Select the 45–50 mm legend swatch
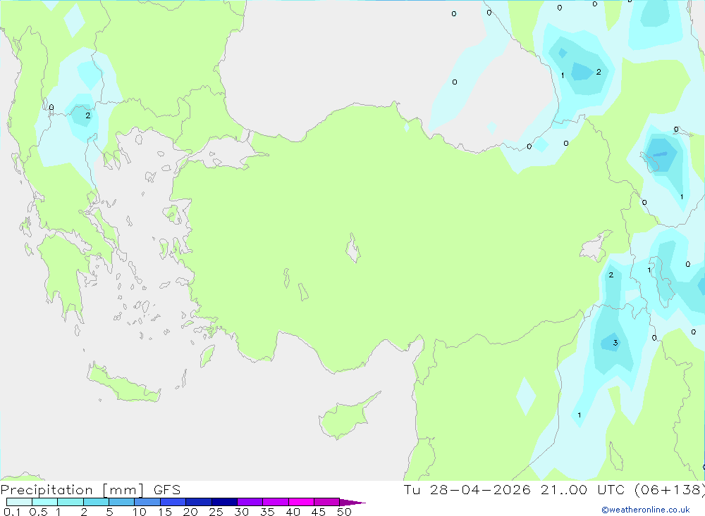This screenshot has width=705, height=516. pyautogui.click(x=326, y=502)
